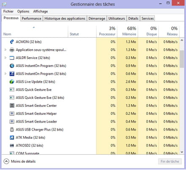Click the ATKOSD2 (32 bits) icon
186x170 pixels.
pyautogui.click(x=12, y=145)
